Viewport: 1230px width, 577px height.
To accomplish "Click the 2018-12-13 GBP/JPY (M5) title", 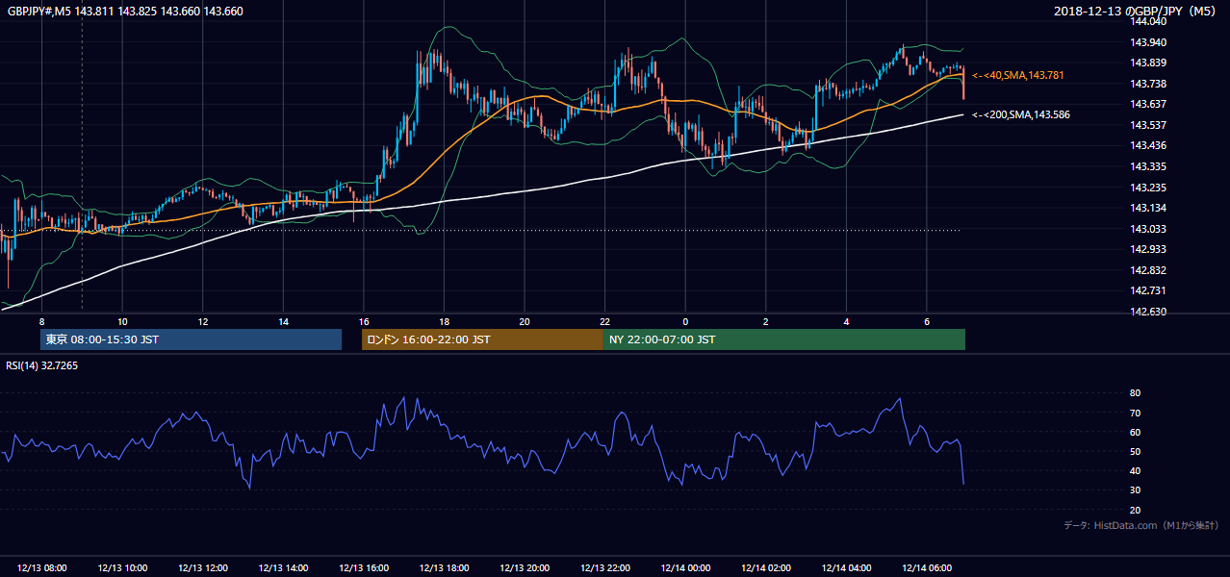I will pos(1136,12).
